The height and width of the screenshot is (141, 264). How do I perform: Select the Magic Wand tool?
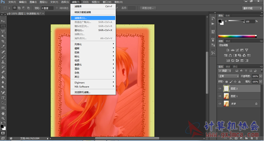[3, 36]
